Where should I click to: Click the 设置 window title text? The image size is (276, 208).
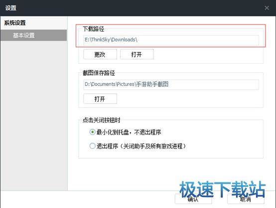click(x=10, y=8)
